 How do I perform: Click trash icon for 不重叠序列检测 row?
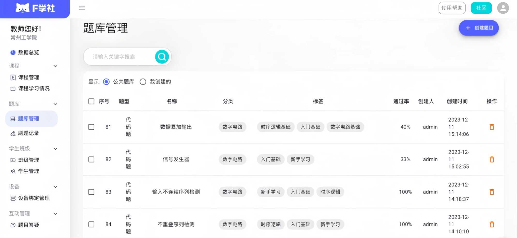492,224
